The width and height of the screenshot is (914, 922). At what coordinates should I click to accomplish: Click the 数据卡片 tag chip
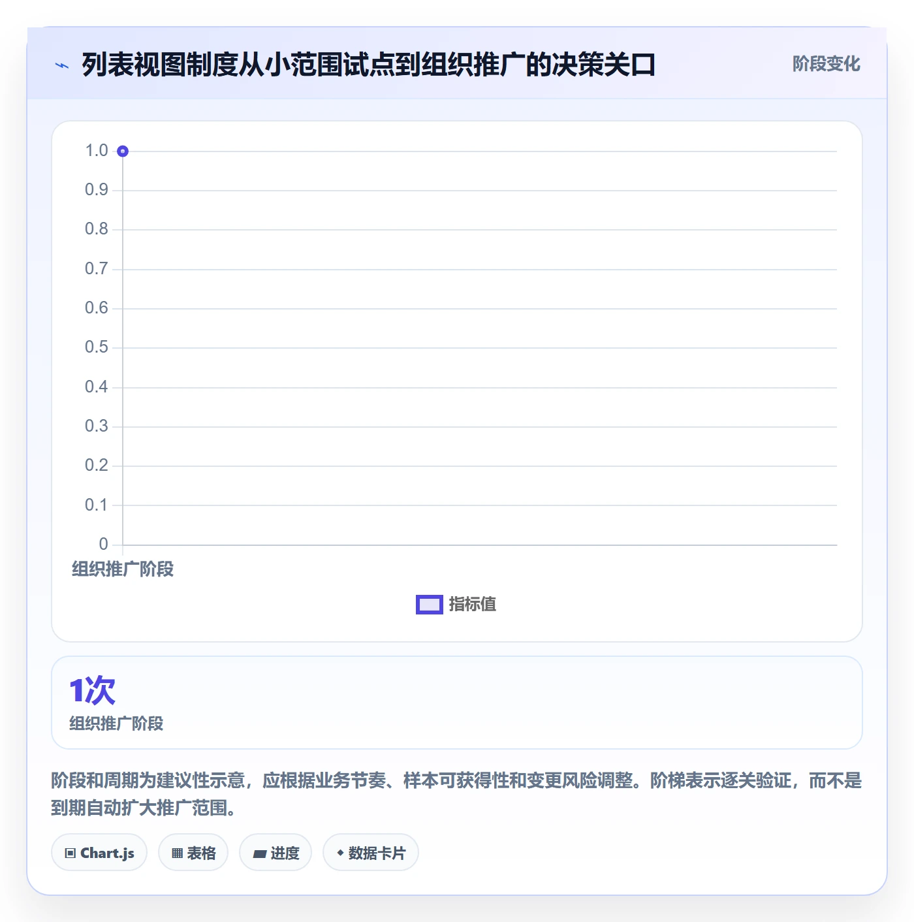click(x=371, y=853)
